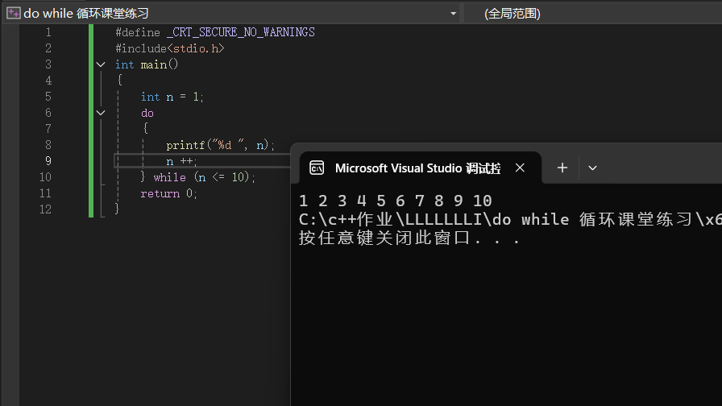Open a new terminal tab with plus

click(562, 168)
